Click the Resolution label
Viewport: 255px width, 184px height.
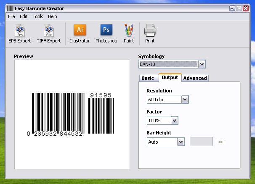(x=159, y=91)
